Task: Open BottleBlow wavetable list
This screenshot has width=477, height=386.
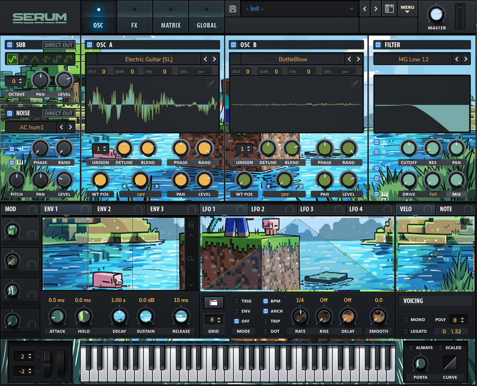Action: [293, 59]
